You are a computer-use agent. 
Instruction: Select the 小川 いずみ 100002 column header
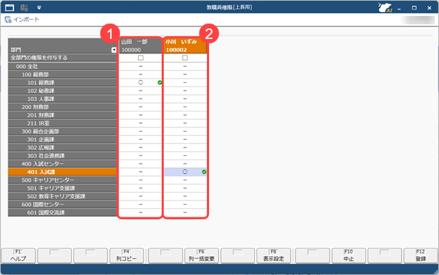point(185,46)
